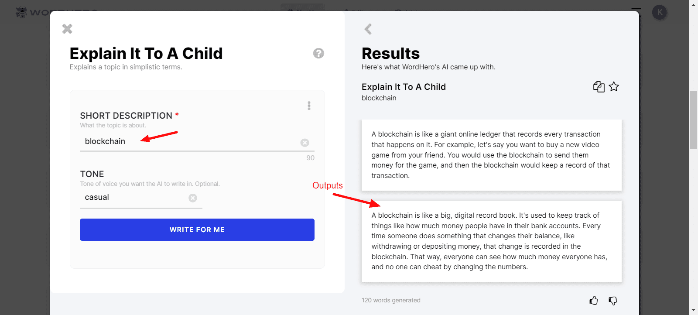Clear the blockchain short description field
The image size is (698, 315).
tap(305, 143)
